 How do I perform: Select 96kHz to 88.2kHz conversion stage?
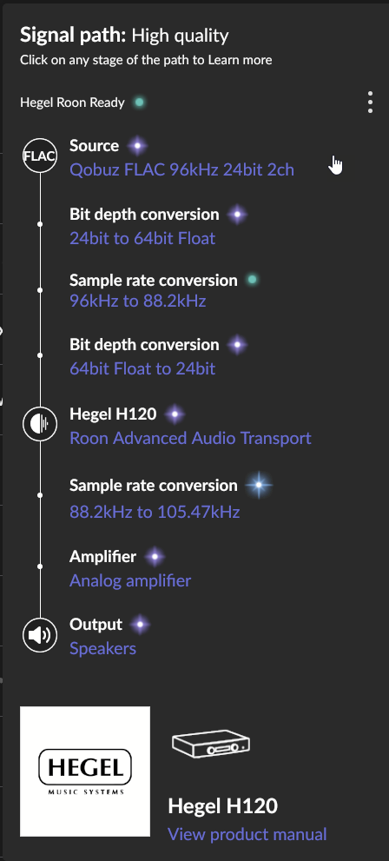(138, 301)
